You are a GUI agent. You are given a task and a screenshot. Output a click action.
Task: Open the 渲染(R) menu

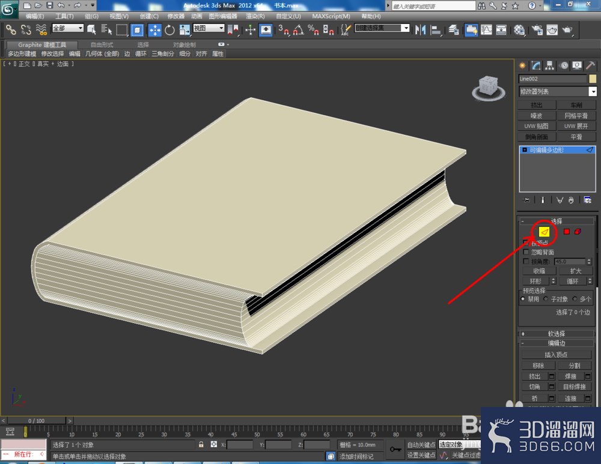point(255,16)
